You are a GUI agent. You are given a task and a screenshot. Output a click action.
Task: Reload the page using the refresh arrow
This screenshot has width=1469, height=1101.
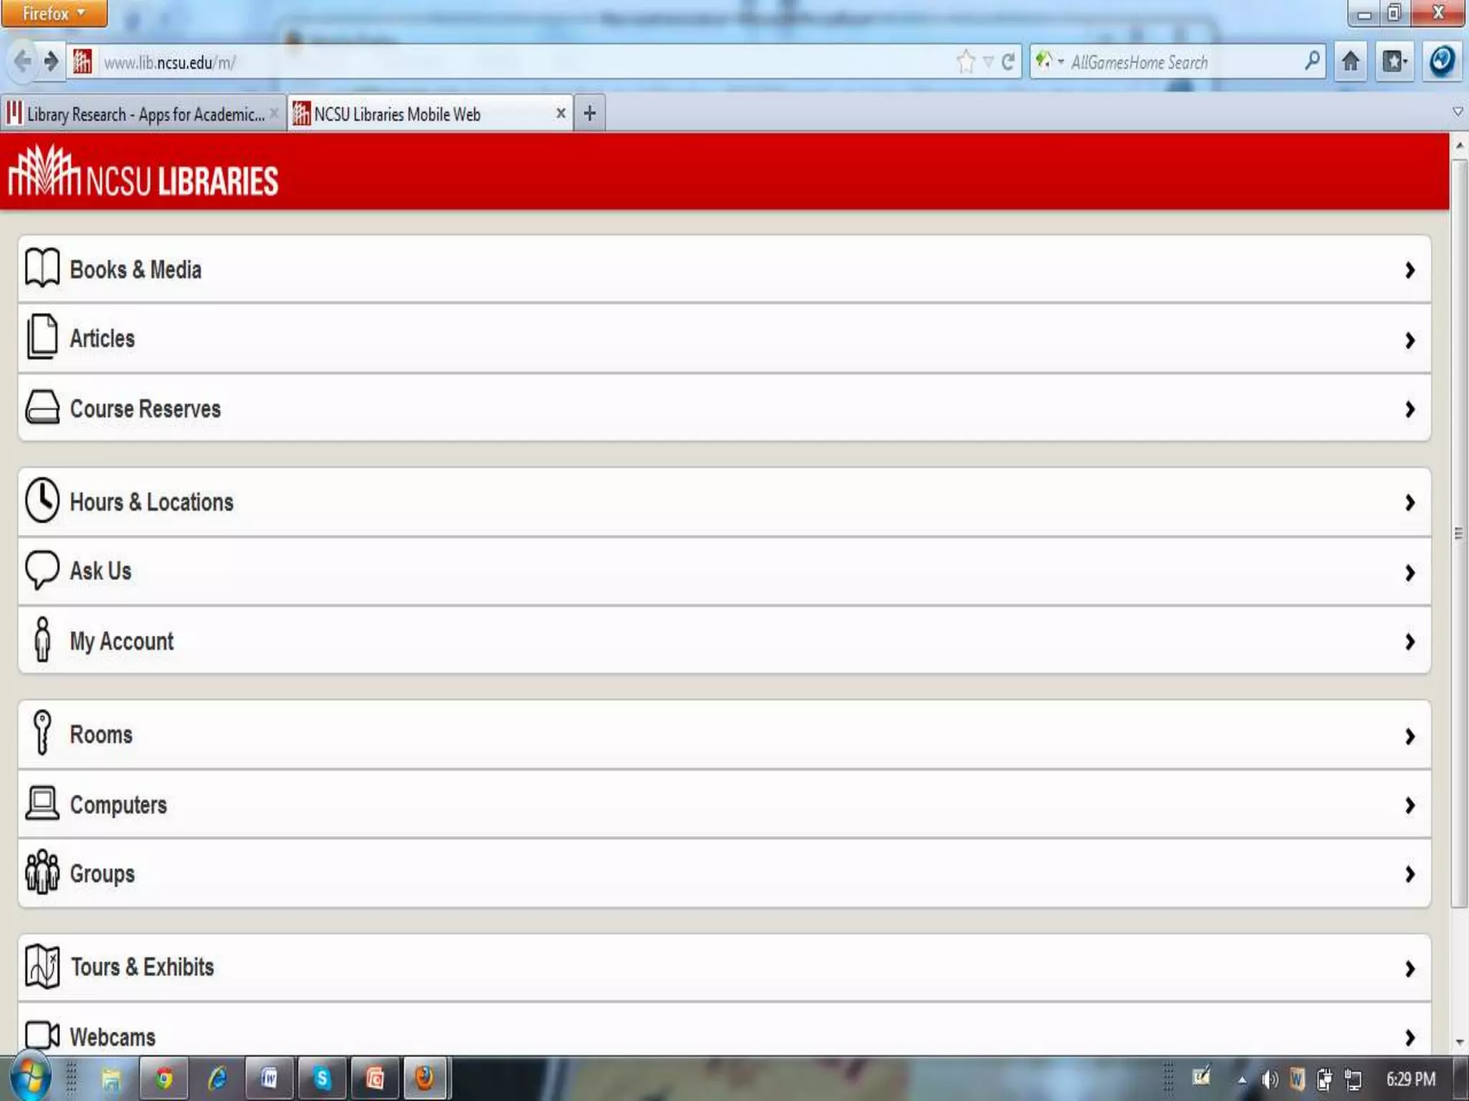1008,62
